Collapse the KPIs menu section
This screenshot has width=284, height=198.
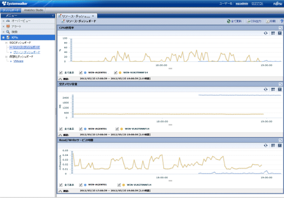(3, 37)
